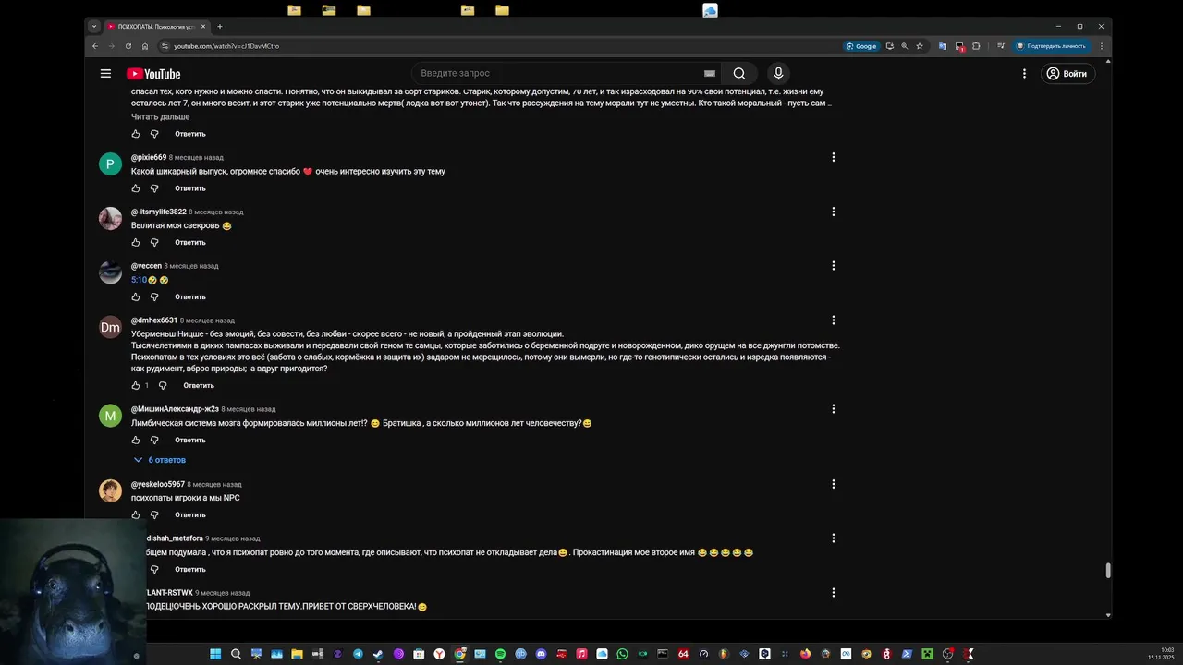Open options menu for @veccen comment
1183x665 pixels.
tap(833, 266)
